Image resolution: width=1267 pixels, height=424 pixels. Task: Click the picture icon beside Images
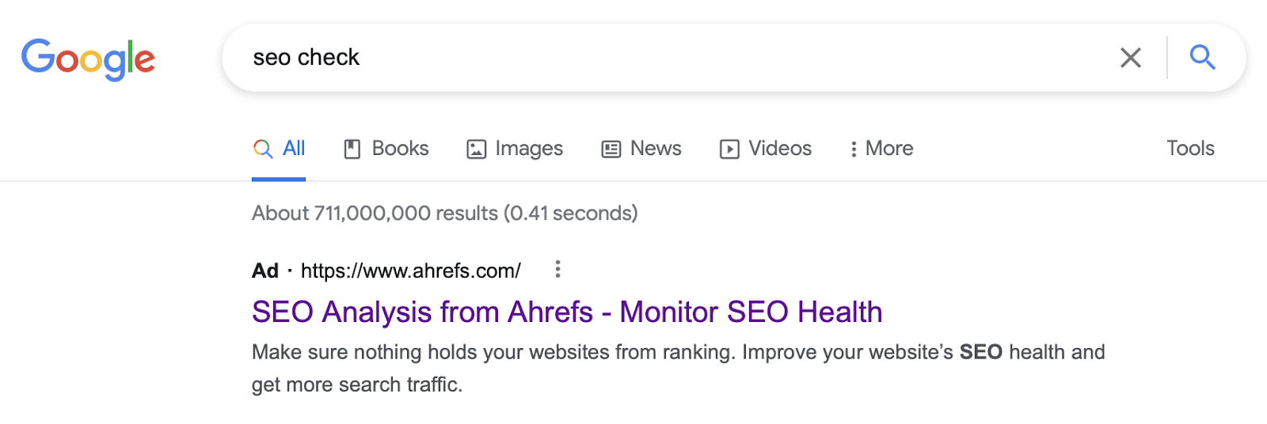click(x=476, y=149)
